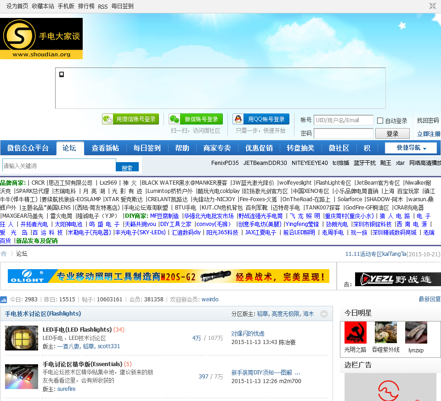This screenshot has height=401, width=441.
Task: Click the 最新回复 link
Action: 430,299
